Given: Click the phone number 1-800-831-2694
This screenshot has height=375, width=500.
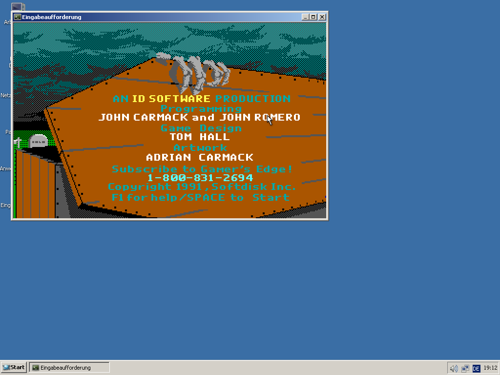Looking at the screenshot, I should [201, 178].
